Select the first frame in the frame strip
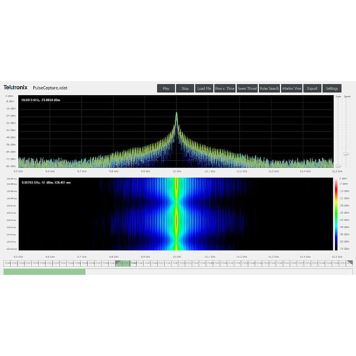Image resolution: width=356 pixels, height=356 pixels. pos(7,263)
